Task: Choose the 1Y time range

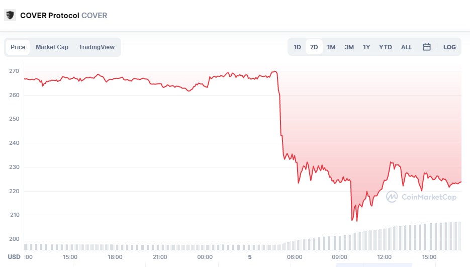Action: [x=366, y=47]
